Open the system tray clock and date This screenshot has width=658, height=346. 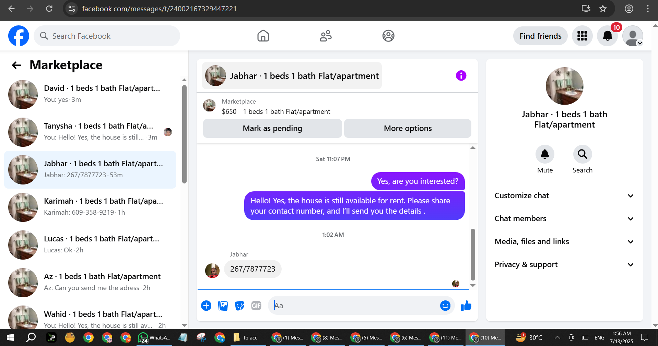click(622, 337)
